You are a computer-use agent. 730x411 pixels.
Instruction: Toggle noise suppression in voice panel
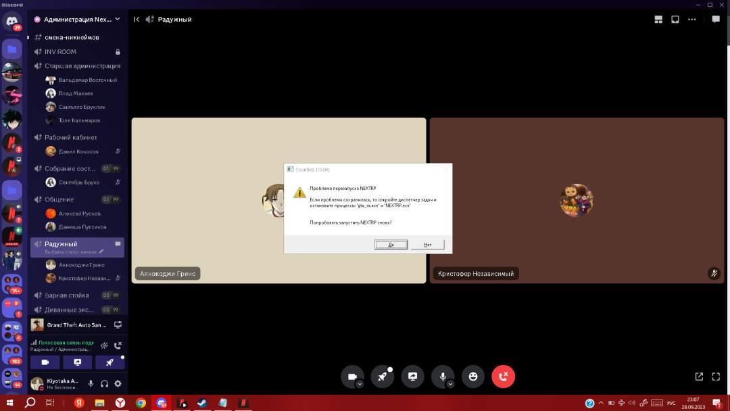click(104, 345)
